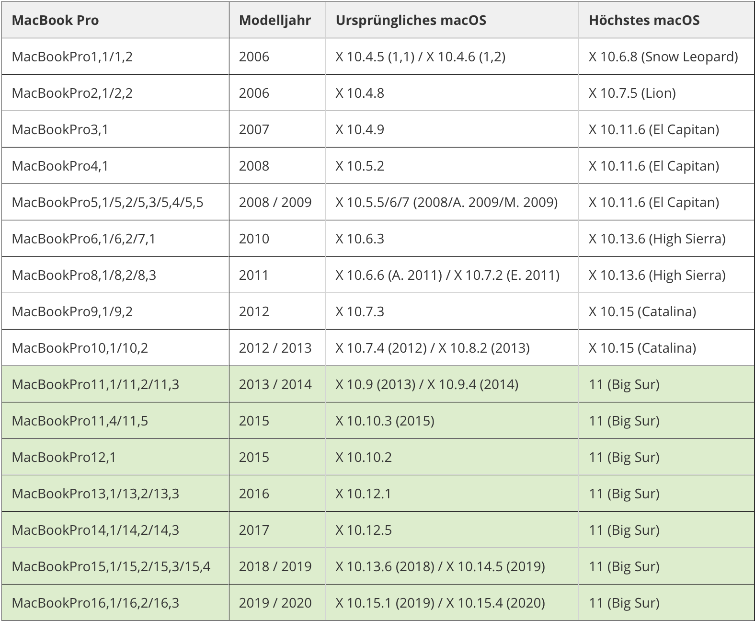The width and height of the screenshot is (755, 621).
Task: Click the X 10.6.8 (Snow Leopard) cell
Action: (x=663, y=57)
